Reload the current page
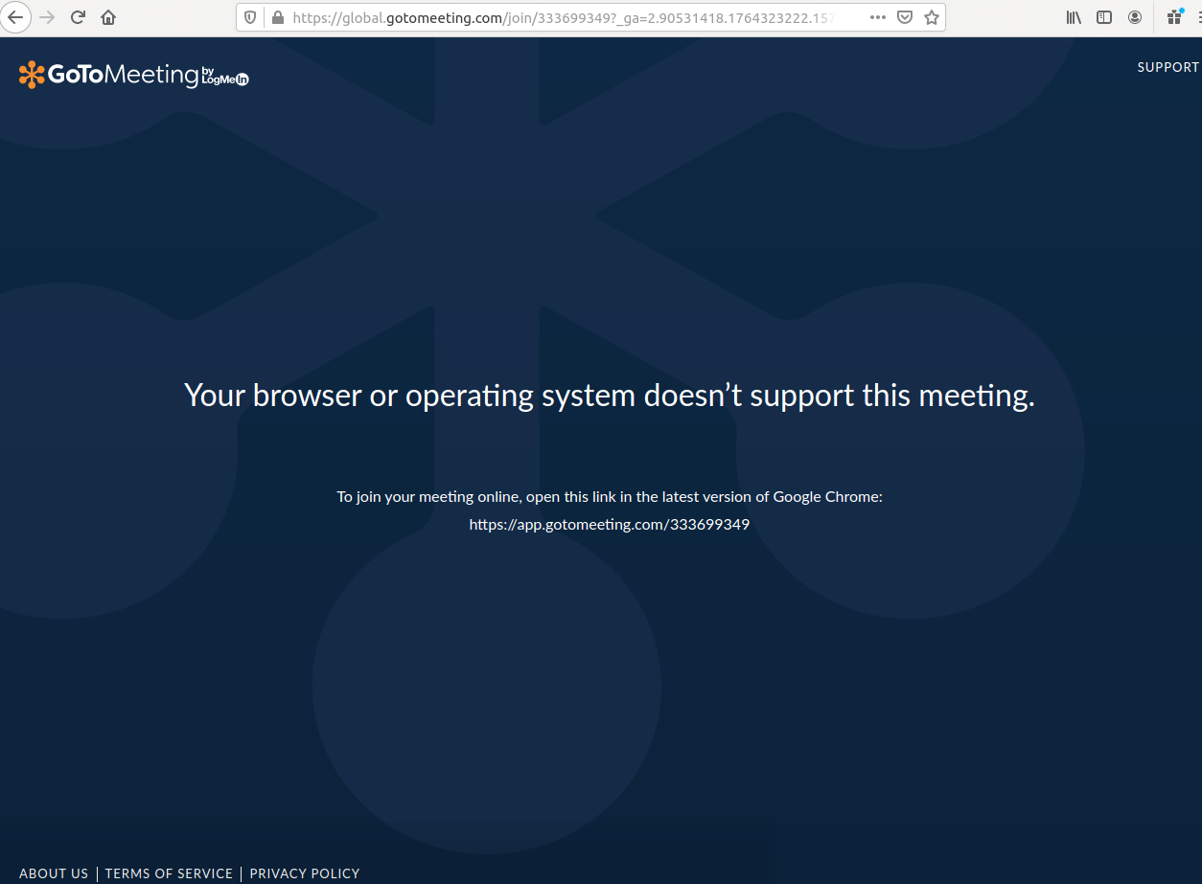1202x884 pixels. click(79, 17)
